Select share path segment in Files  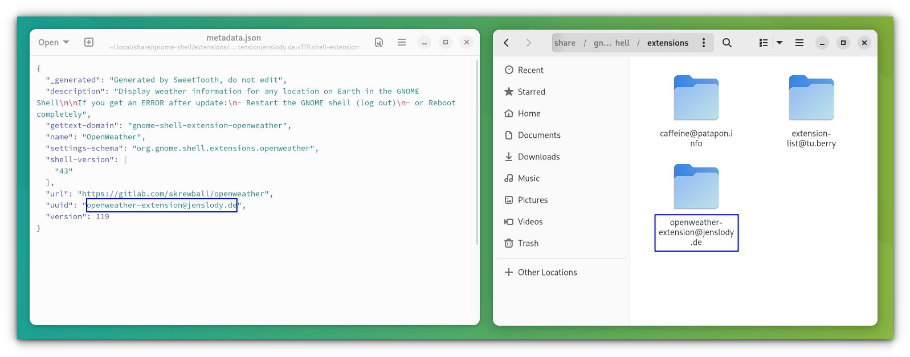pos(565,43)
